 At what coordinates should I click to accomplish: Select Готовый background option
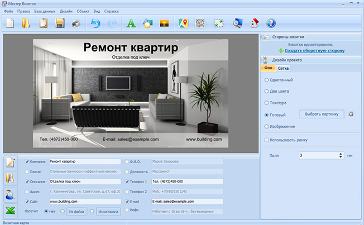click(266, 115)
